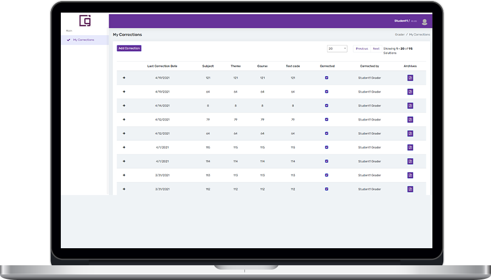Select the 4/14/2021 date cell
Screen dimensions: 491x280
tap(162, 106)
